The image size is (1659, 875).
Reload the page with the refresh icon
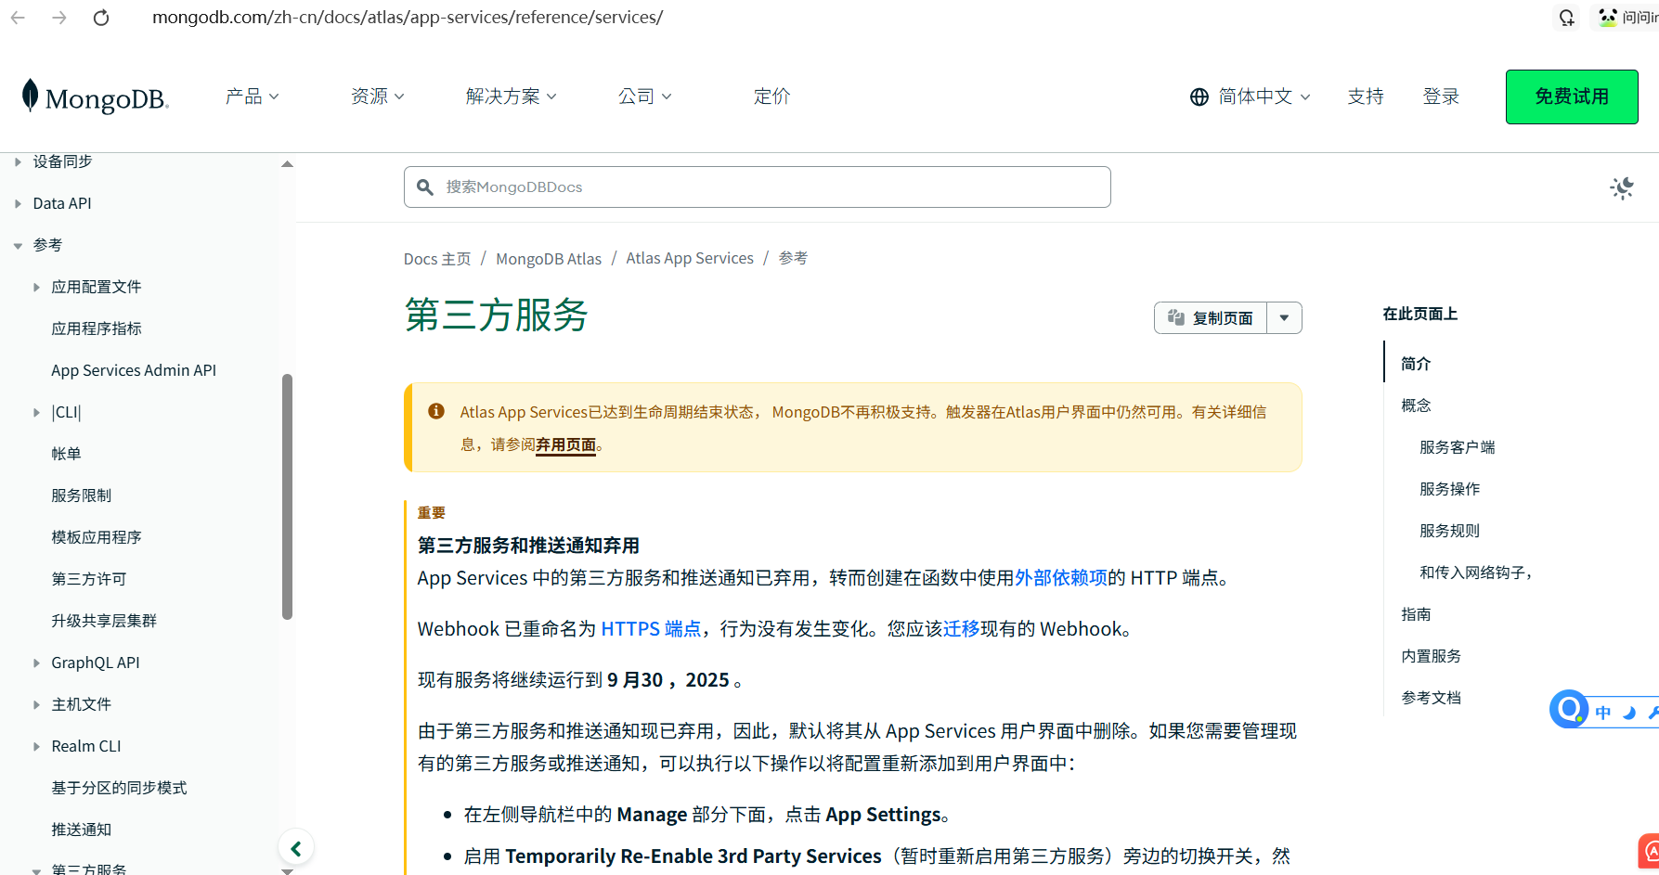[x=101, y=17]
